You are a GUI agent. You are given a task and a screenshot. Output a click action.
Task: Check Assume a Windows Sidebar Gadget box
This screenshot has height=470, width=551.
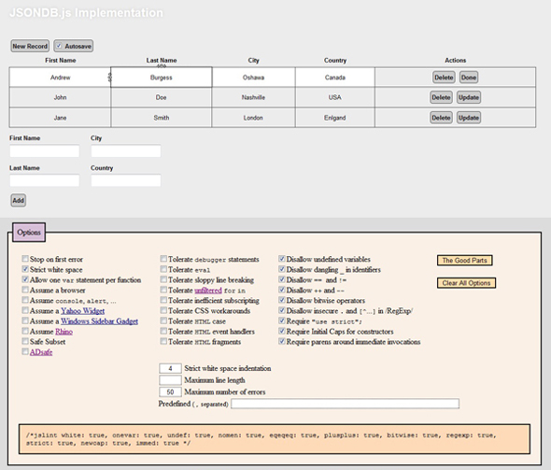25,320
